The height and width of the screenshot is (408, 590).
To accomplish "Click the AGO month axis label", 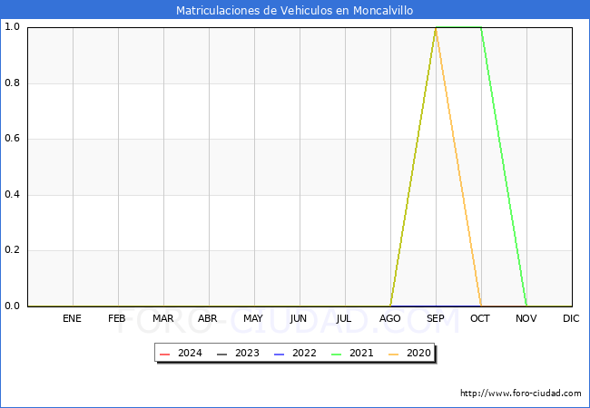I will coord(389,318).
